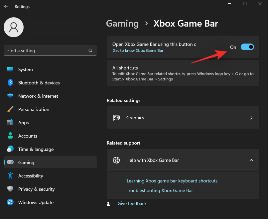The image size is (268, 219).
Task: Open the Apps icon in sidebar
Action: (10, 123)
